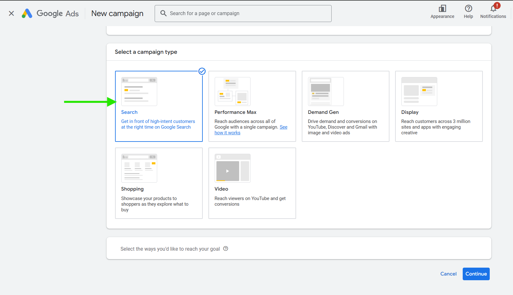Click the Cancel link
Viewport: 513px width, 295px height.
coord(448,274)
